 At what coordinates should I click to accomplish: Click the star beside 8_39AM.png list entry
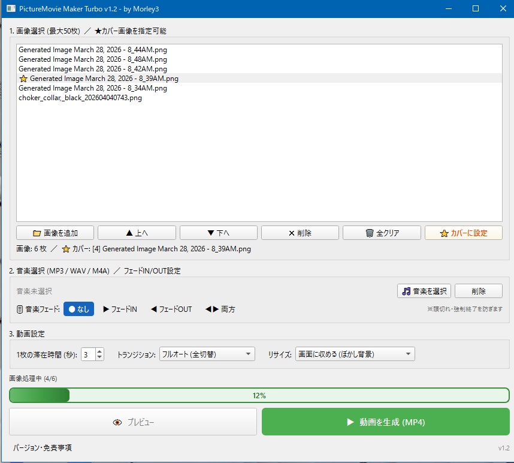coord(23,79)
